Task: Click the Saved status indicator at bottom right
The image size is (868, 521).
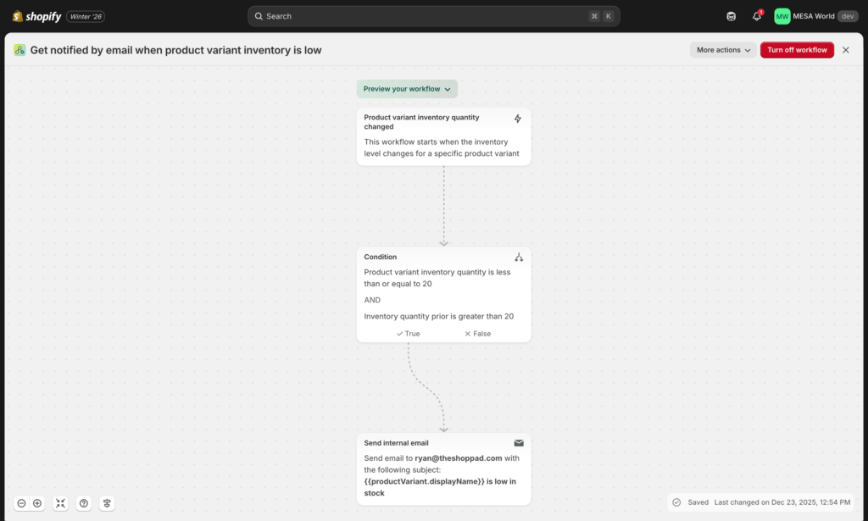Action: (692, 502)
